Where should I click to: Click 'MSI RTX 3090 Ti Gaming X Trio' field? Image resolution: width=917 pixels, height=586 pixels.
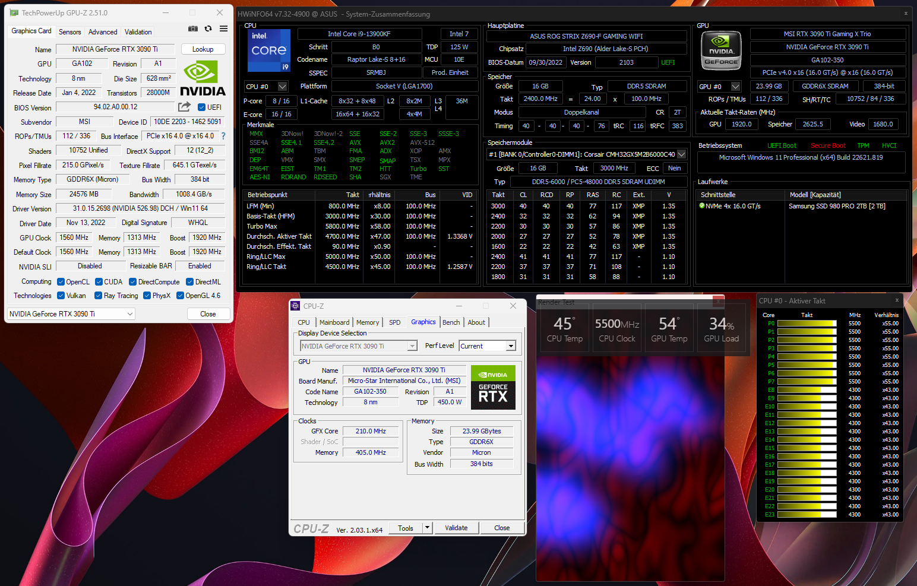tap(827, 34)
